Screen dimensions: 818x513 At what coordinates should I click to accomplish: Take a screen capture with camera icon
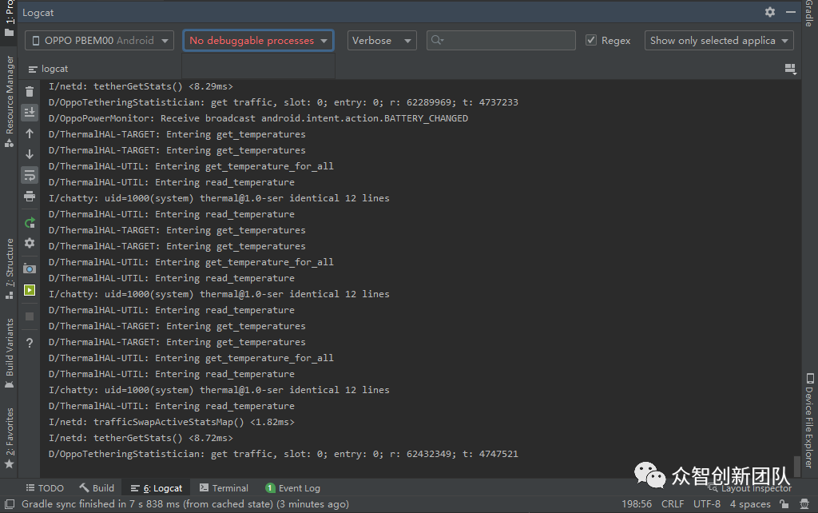point(30,268)
